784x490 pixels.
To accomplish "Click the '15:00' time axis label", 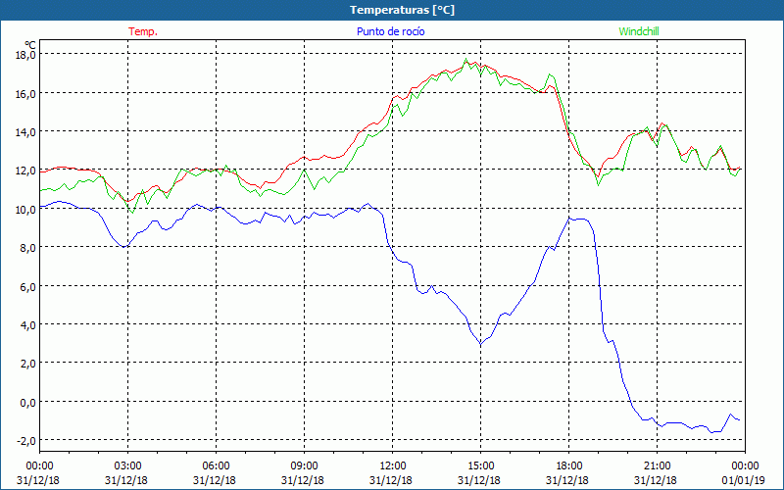I will pyautogui.click(x=480, y=466).
